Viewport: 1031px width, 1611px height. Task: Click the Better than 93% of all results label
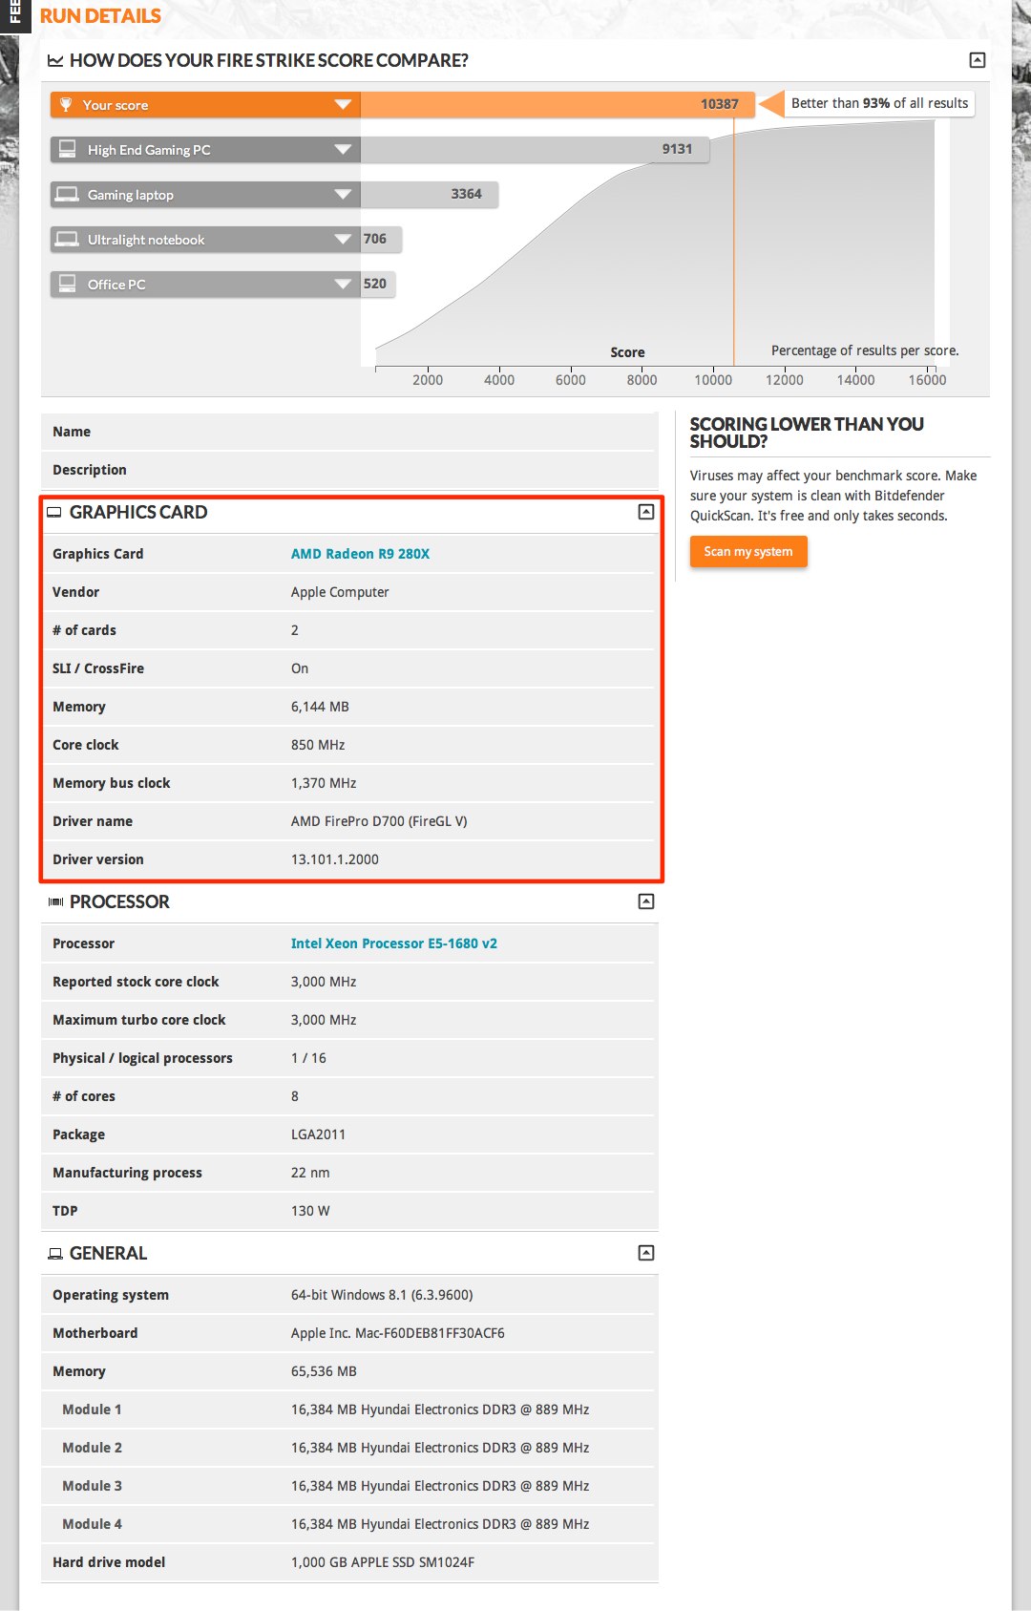(x=879, y=103)
